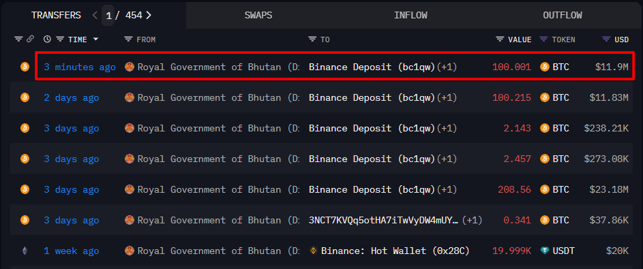643x269 pixels.
Task: Switch to the OUTFLOW tab
Action: 563,16
